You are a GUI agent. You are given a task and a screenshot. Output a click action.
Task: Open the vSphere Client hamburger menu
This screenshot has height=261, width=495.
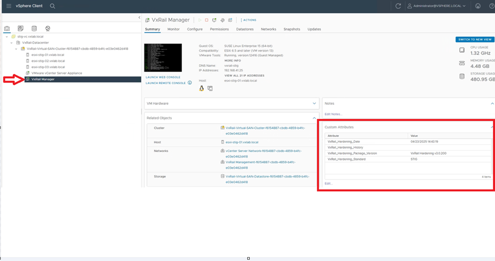point(9,6)
